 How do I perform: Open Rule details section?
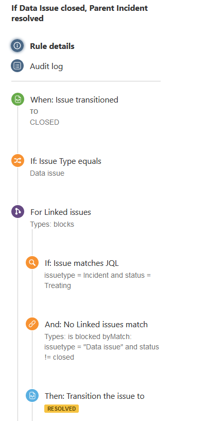click(x=52, y=46)
